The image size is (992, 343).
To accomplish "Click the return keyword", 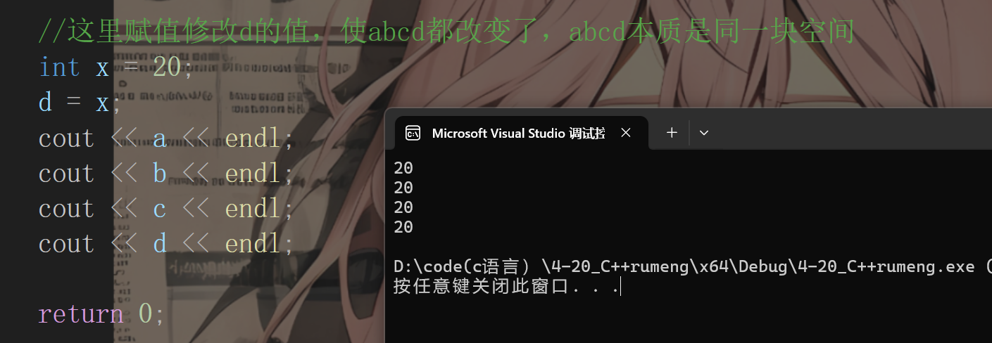I will point(80,314).
